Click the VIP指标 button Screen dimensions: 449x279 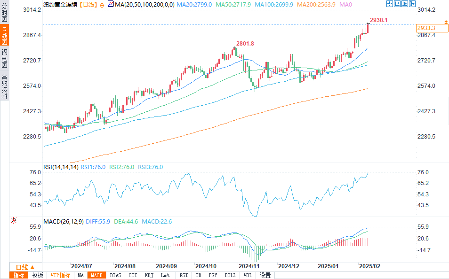tap(60, 275)
